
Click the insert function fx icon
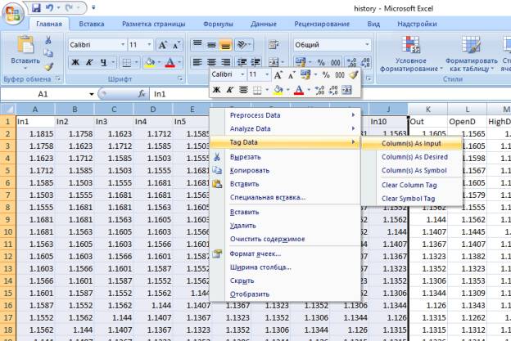tap(142, 94)
